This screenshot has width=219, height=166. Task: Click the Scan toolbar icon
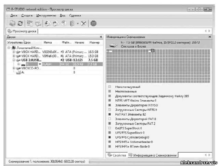(38, 23)
